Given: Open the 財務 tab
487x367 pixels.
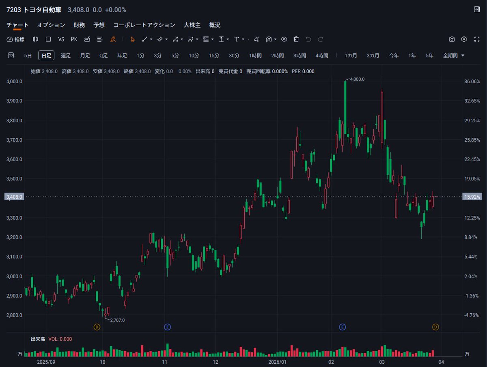Looking at the screenshot, I should pyautogui.click(x=79, y=25).
